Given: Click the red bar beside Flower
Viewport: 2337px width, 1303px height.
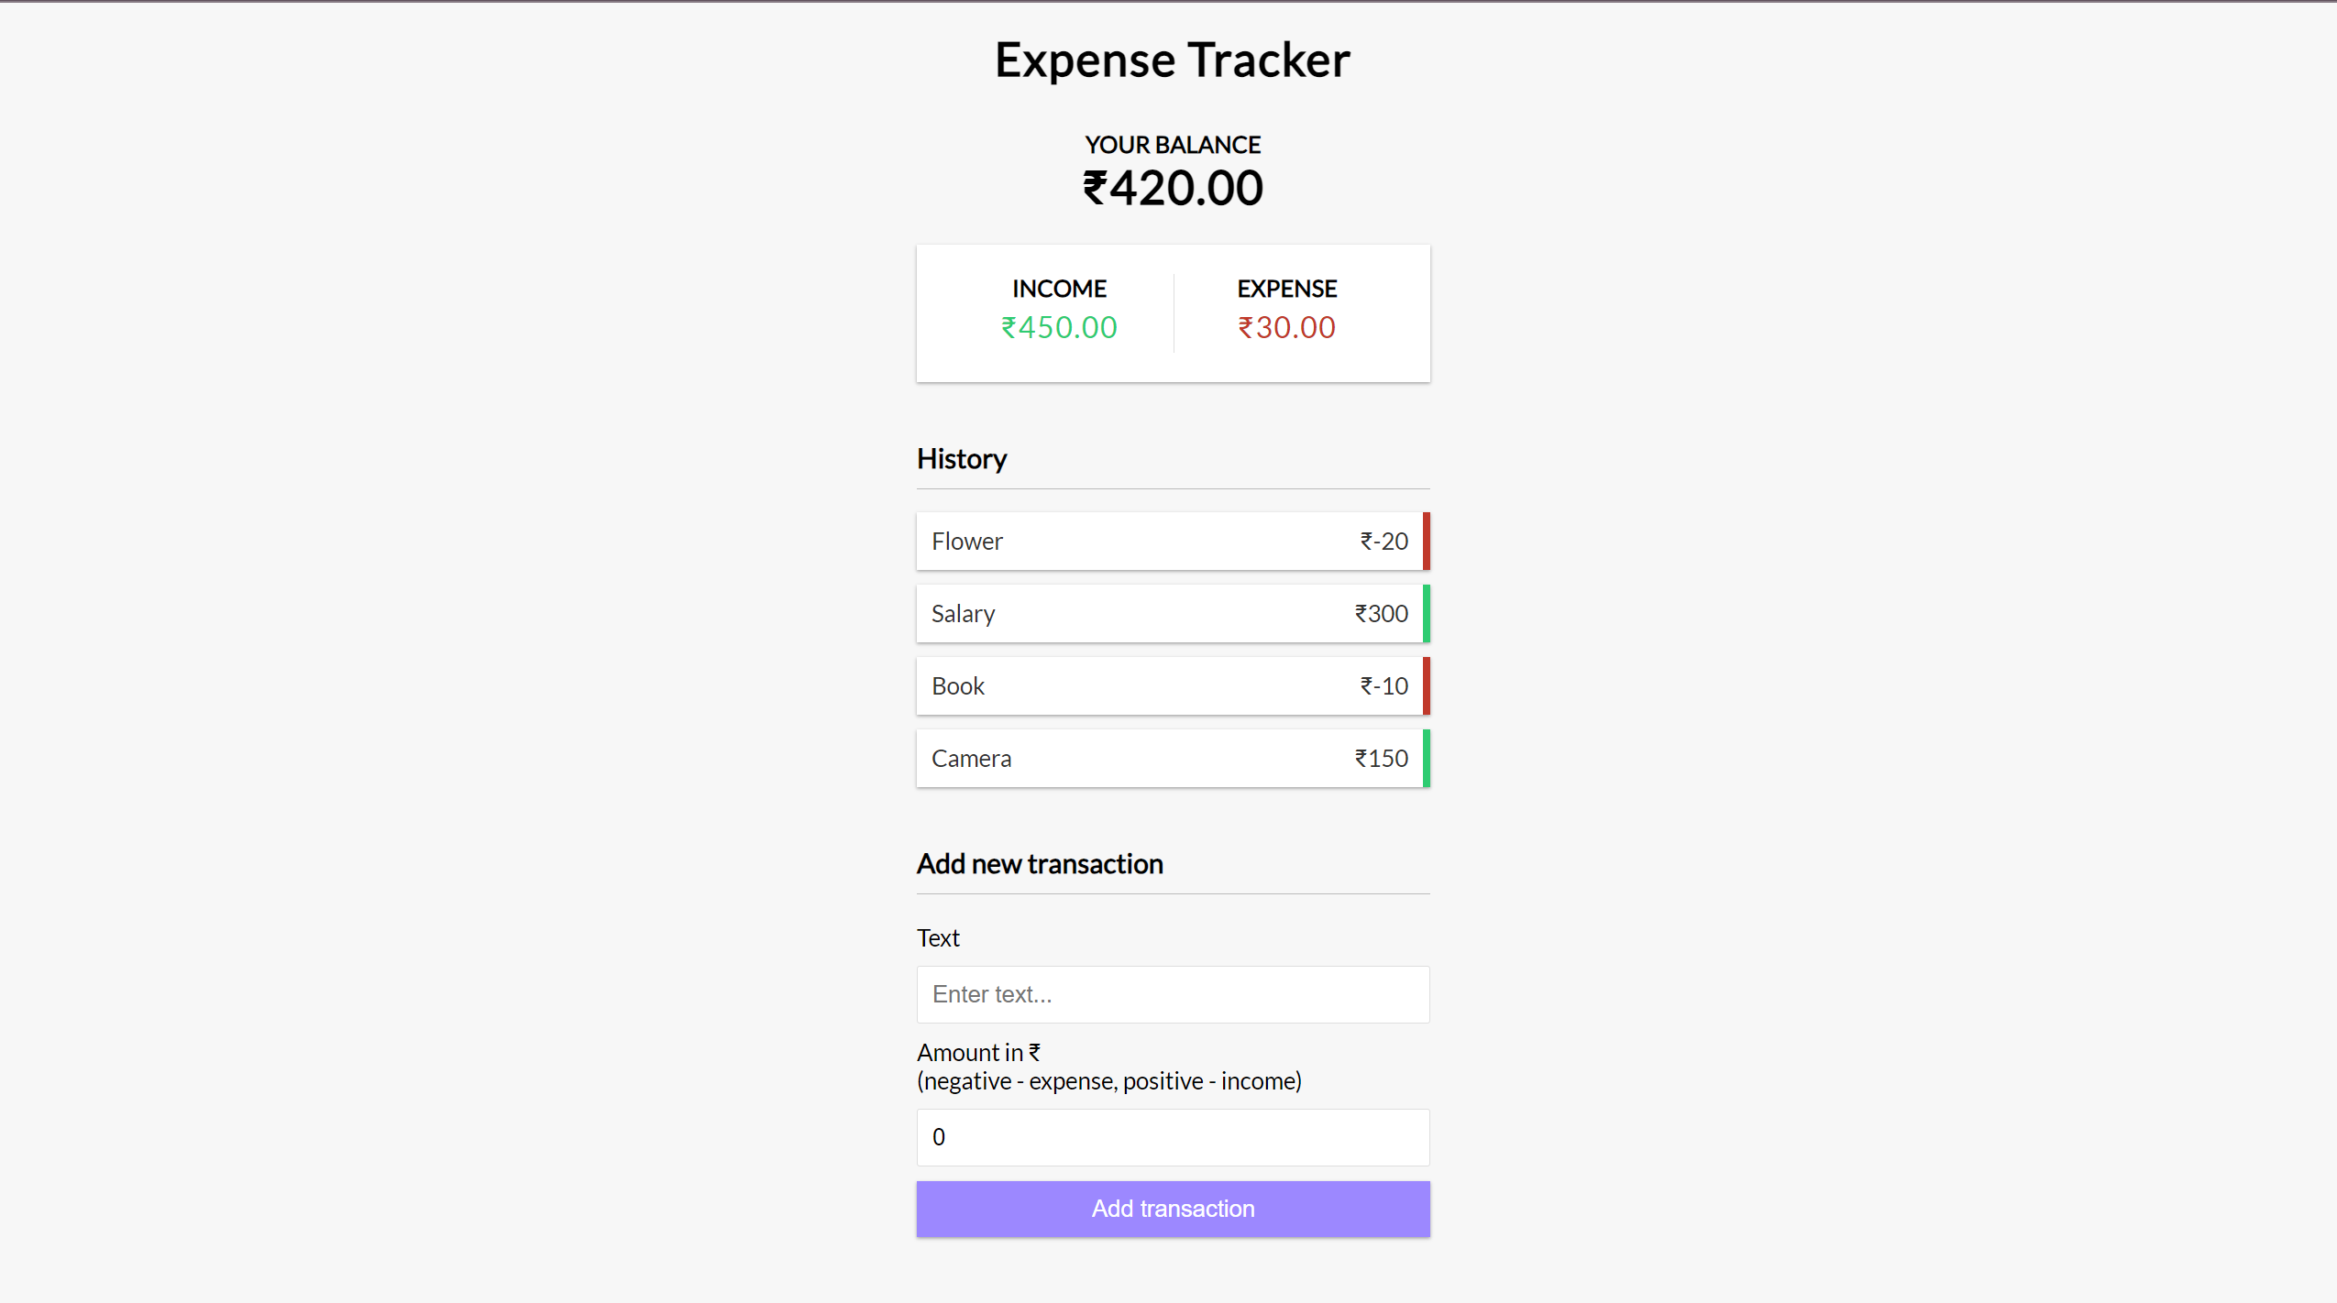Looking at the screenshot, I should [x=1426, y=542].
